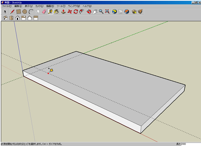Choose the Paint Bucket tool
The height and width of the screenshot is (146, 201).
[x=57, y=12]
